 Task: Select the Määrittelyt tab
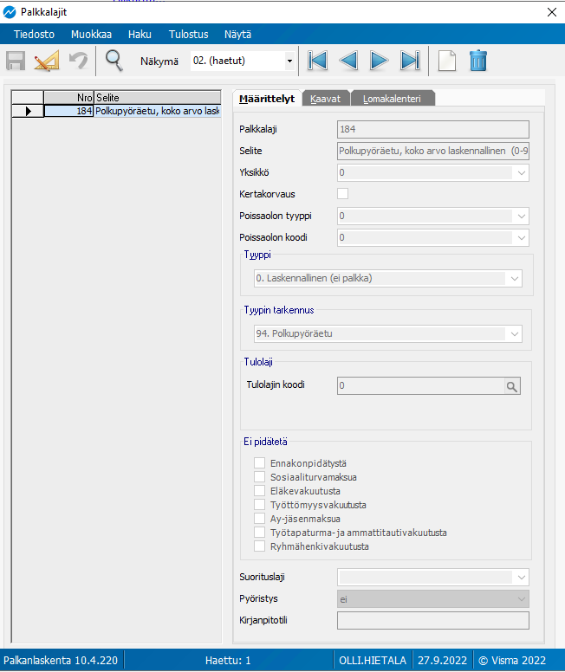pos(267,99)
